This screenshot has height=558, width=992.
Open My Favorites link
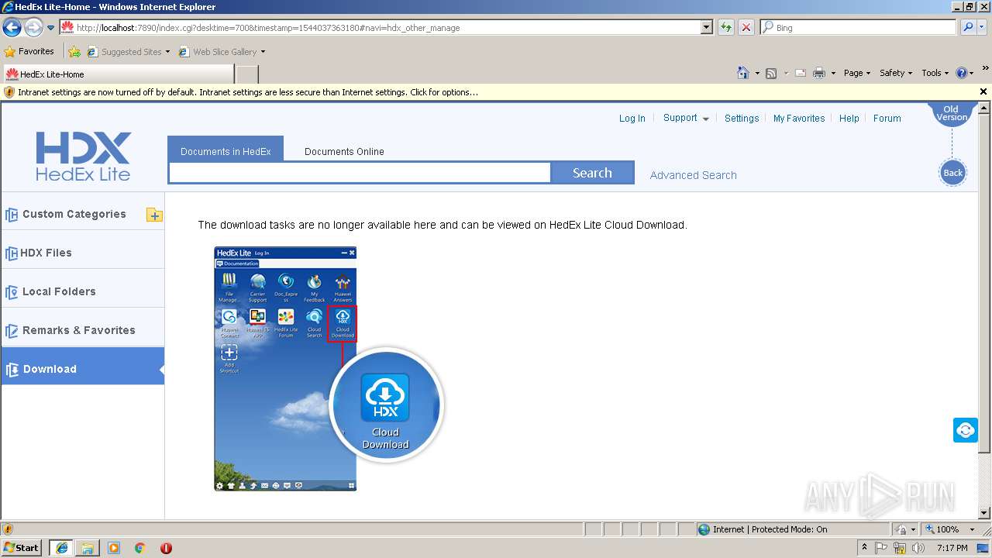(799, 119)
